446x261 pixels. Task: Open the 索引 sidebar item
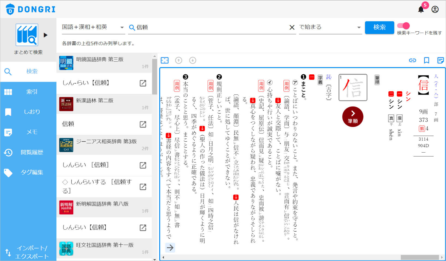tap(28, 92)
